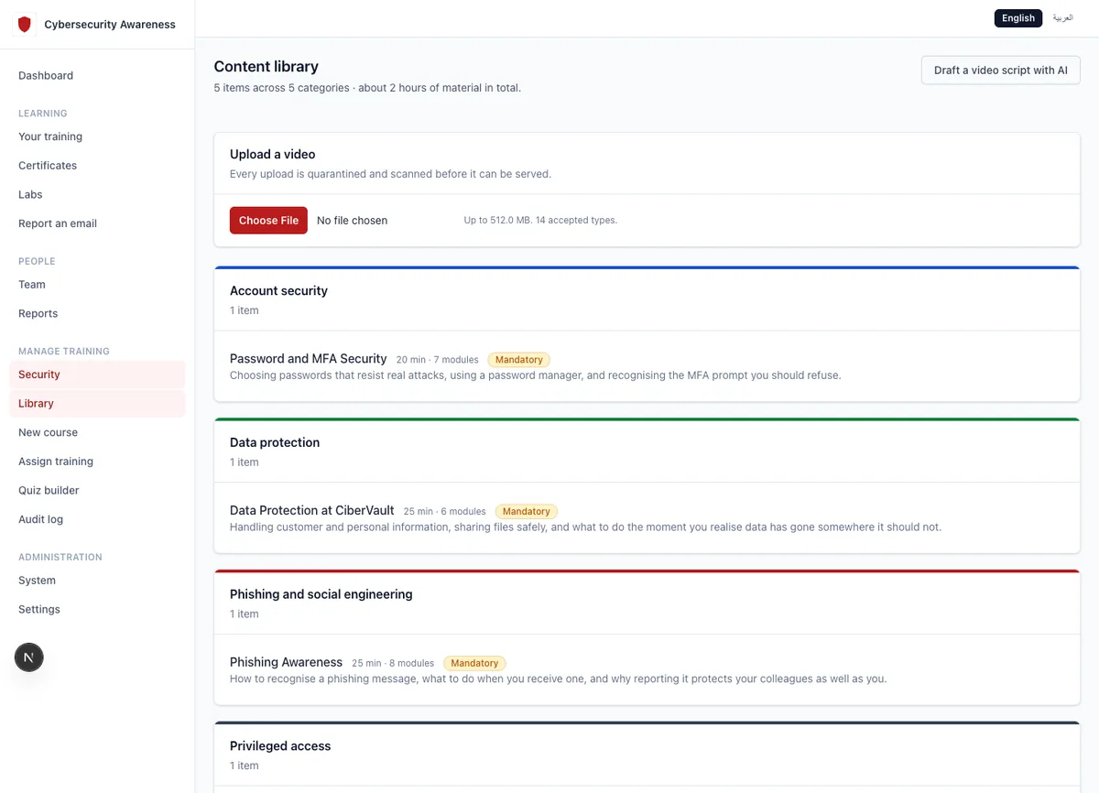Click Mandatory badge on Data Protection at CiberVault
1099x793 pixels.
coord(527,511)
